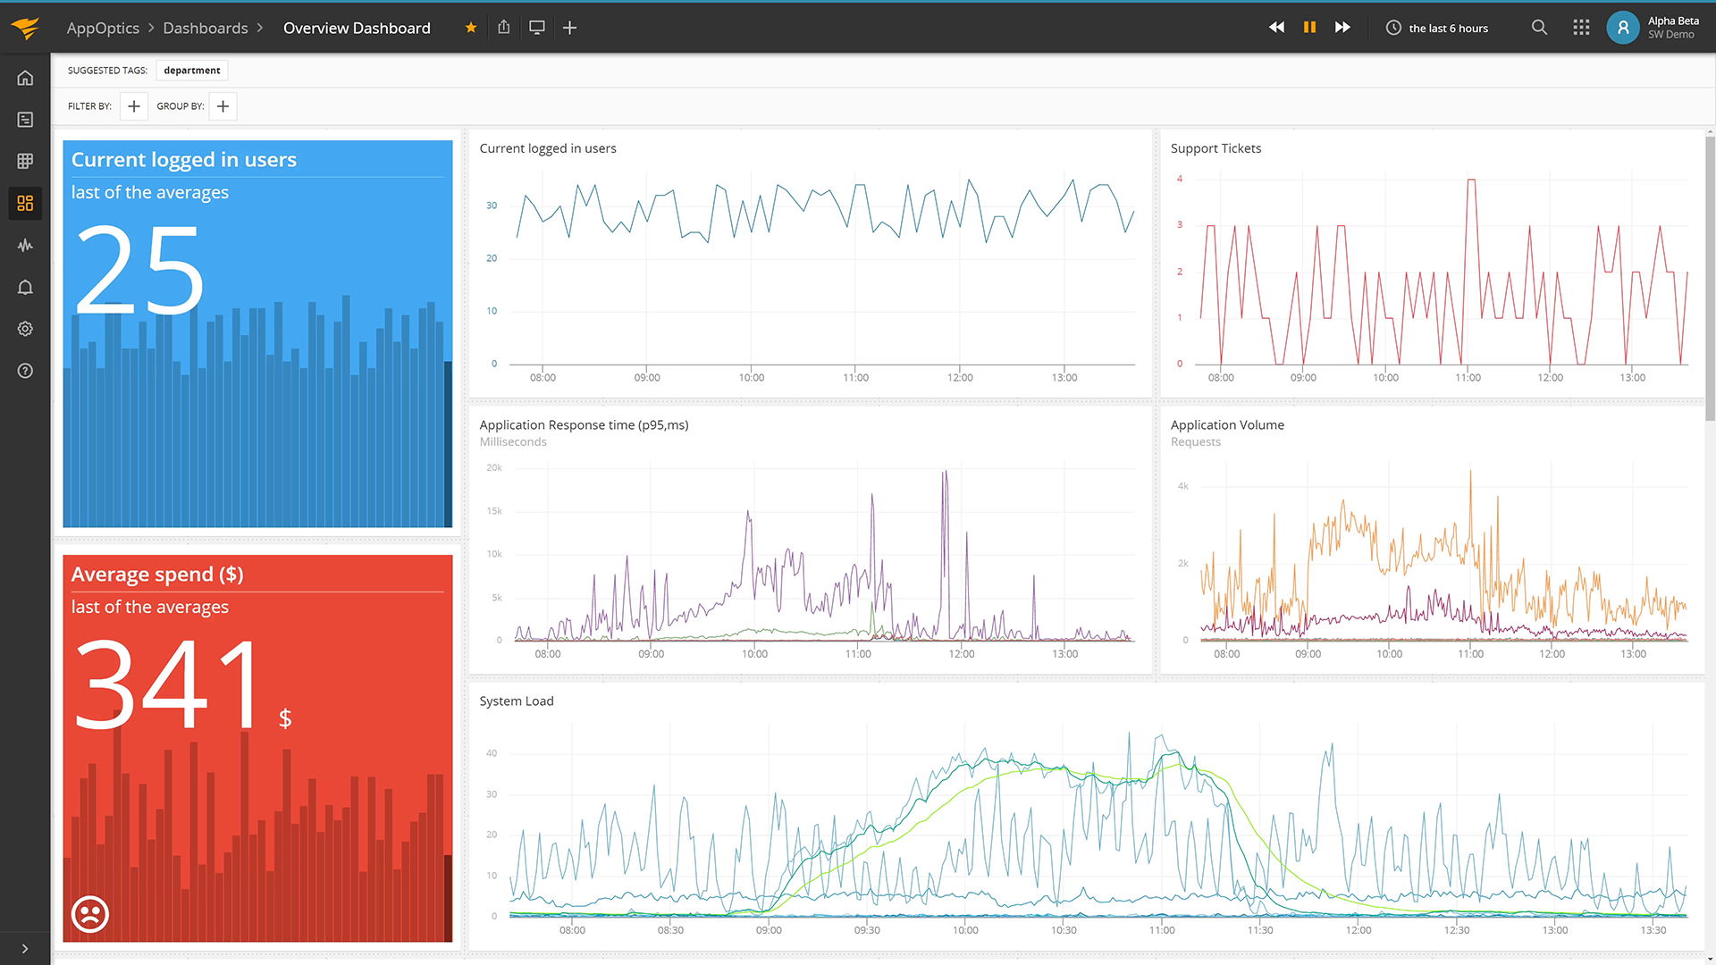The height and width of the screenshot is (965, 1716).
Task: Click the sad face icon on spend tile
Action: pyautogui.click(x=90, y=914)
